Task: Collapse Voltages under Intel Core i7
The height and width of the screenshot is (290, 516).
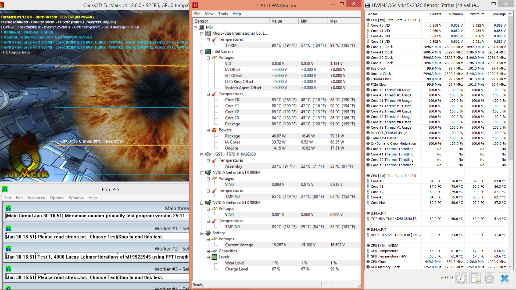Action: (208, 58)
